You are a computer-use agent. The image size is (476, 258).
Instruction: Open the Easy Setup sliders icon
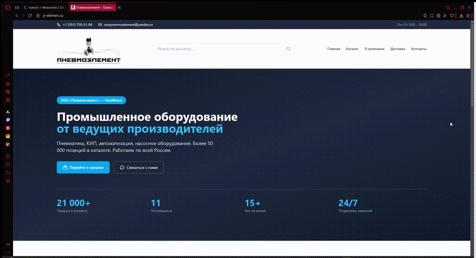468,15
